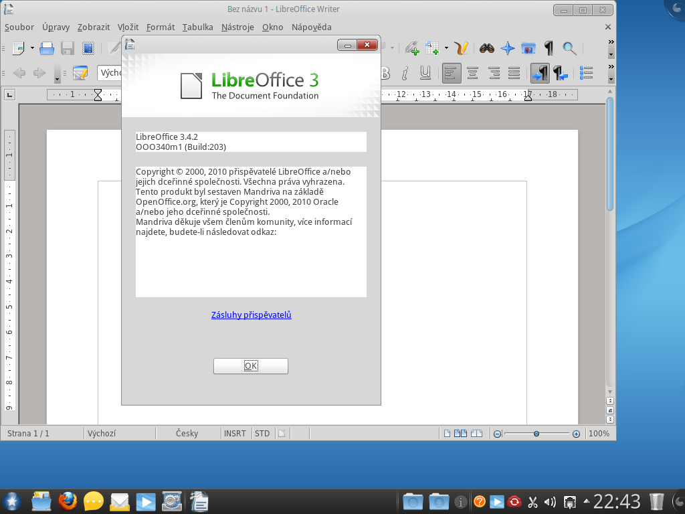Click the document modified indicator icon
The image size is (685, 514).
point(282,434)
